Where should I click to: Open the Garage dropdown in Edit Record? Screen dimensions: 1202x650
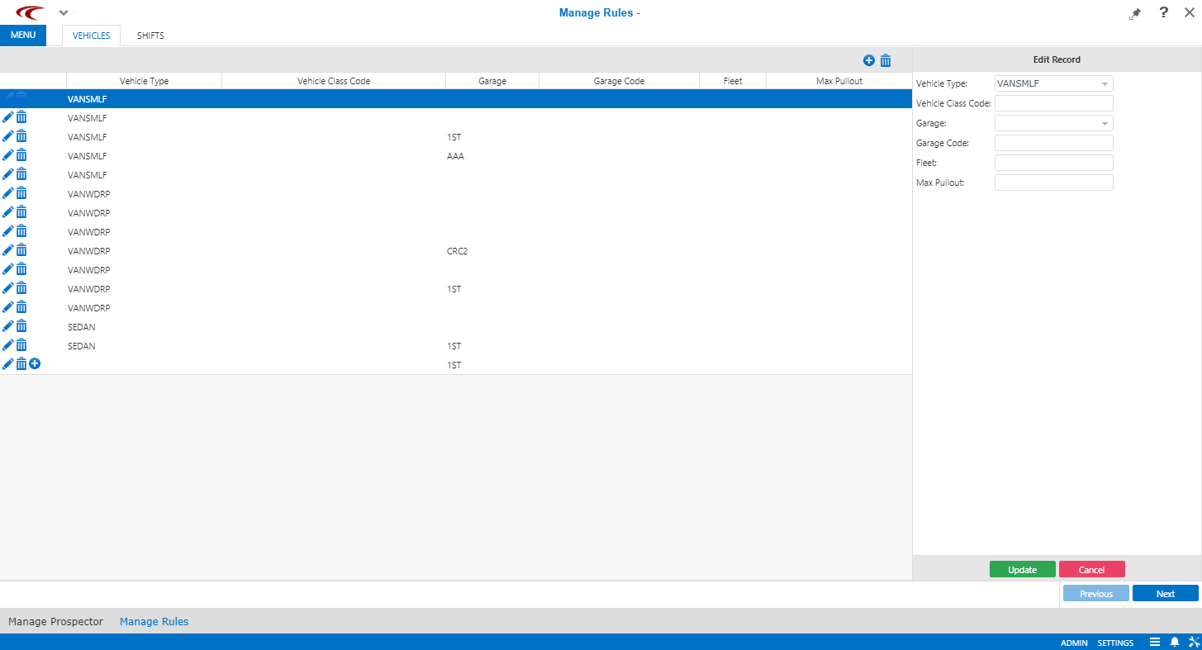click(1105, 122)
